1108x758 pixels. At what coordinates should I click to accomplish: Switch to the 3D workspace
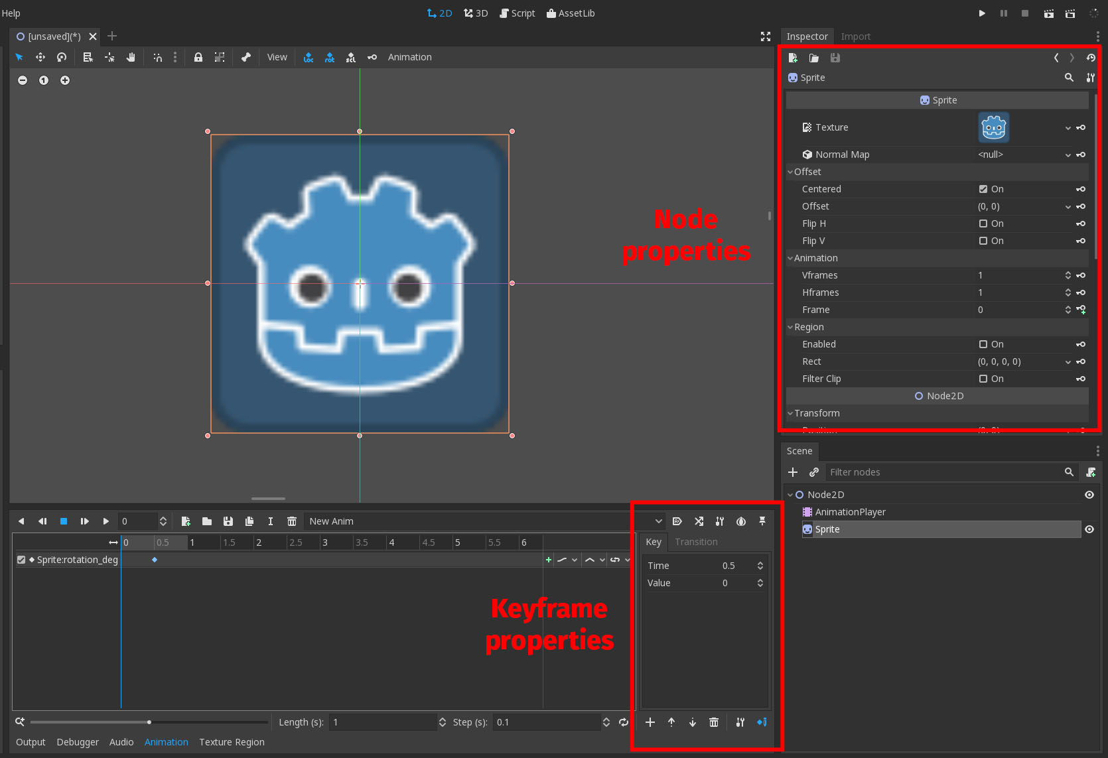(475, 13)
